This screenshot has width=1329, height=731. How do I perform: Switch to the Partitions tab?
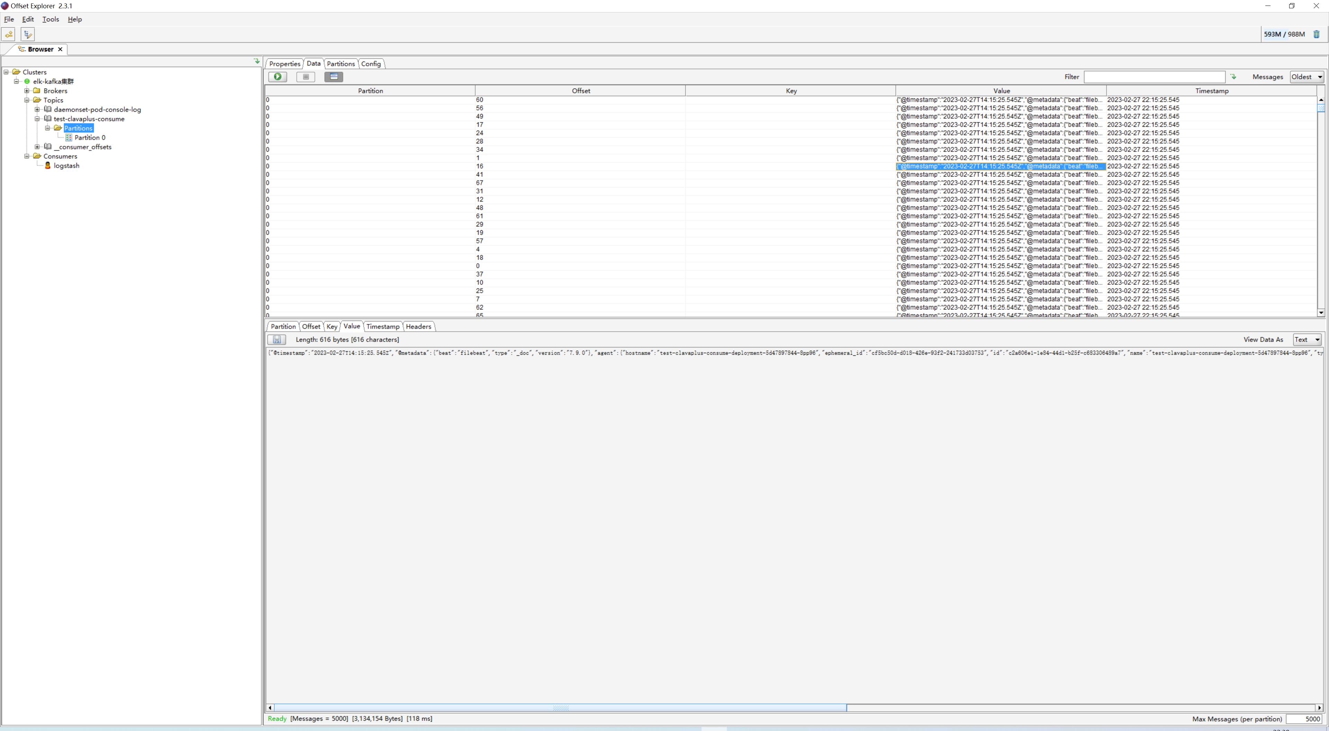tap(340, 63)
